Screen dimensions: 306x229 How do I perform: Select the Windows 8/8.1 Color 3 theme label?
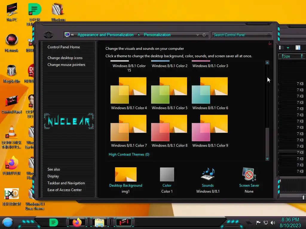[x=210, y=66]
